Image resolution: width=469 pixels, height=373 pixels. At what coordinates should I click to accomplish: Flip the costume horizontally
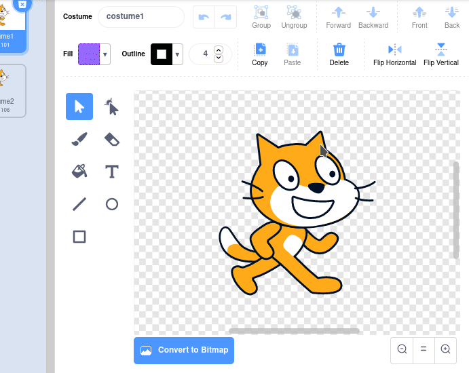(x=394, y=55)
